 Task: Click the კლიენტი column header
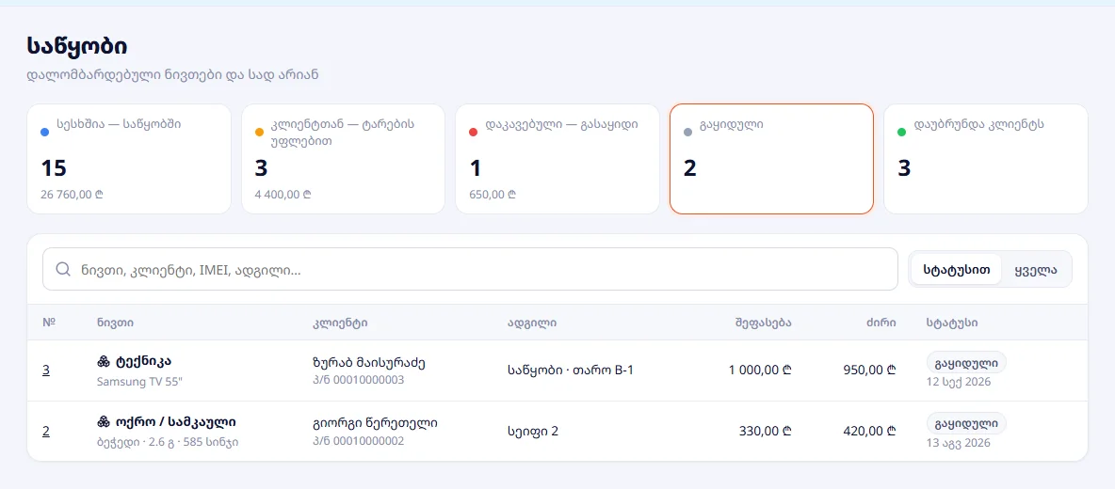pos(340,323)
